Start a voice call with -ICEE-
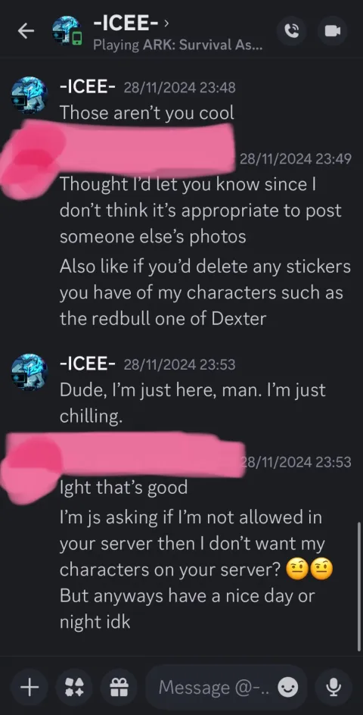This screenshot has width=363, height=715. 291,30
